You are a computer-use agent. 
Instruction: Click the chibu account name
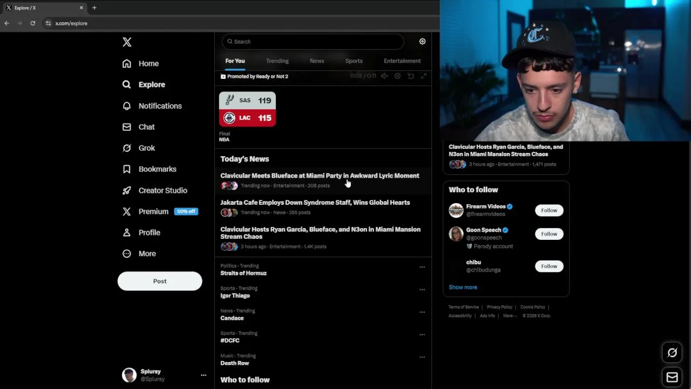click(x=473, y=263)
